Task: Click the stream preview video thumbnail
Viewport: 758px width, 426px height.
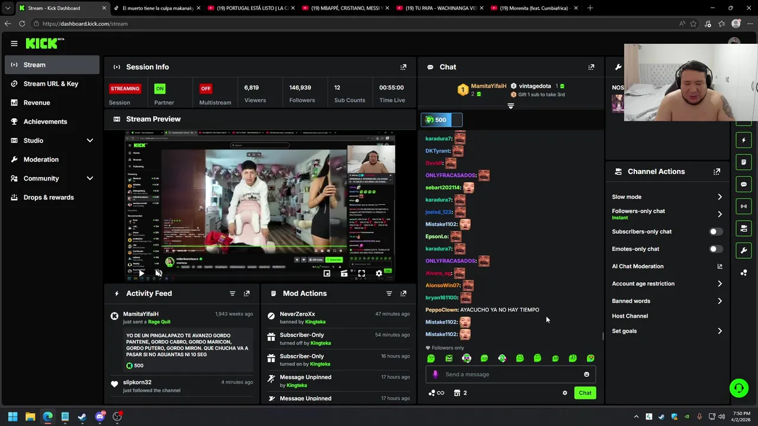Action: click(260, 206)
